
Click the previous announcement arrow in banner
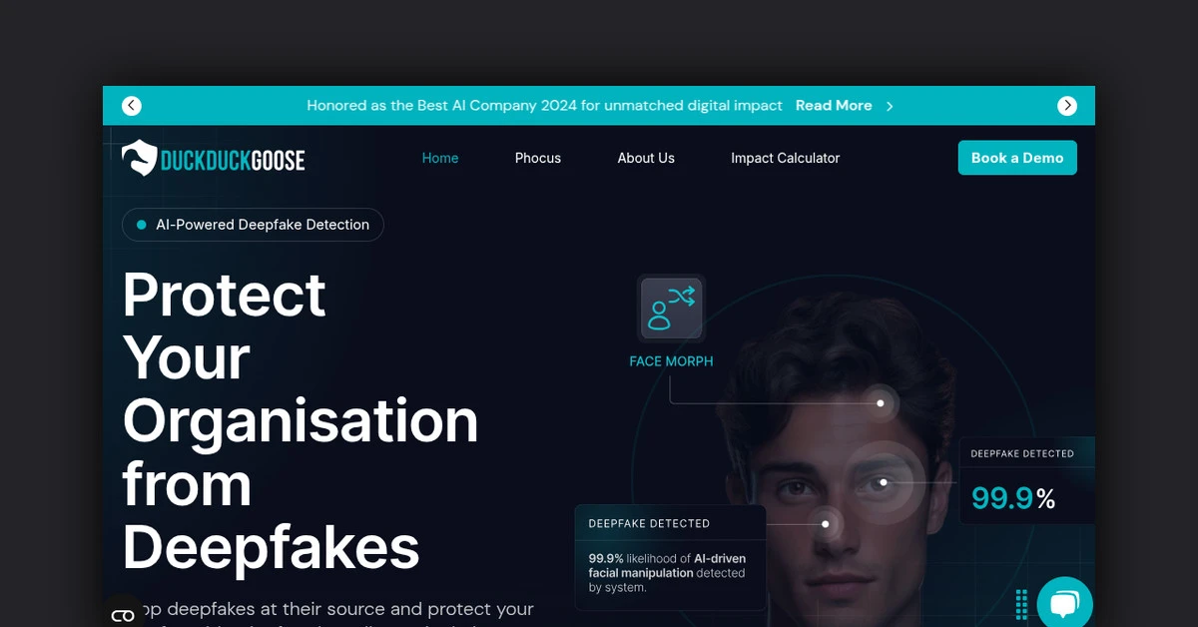pyautogui.click(x=132, y=106)
